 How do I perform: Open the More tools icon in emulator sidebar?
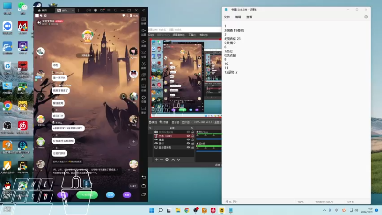point(144,108)
